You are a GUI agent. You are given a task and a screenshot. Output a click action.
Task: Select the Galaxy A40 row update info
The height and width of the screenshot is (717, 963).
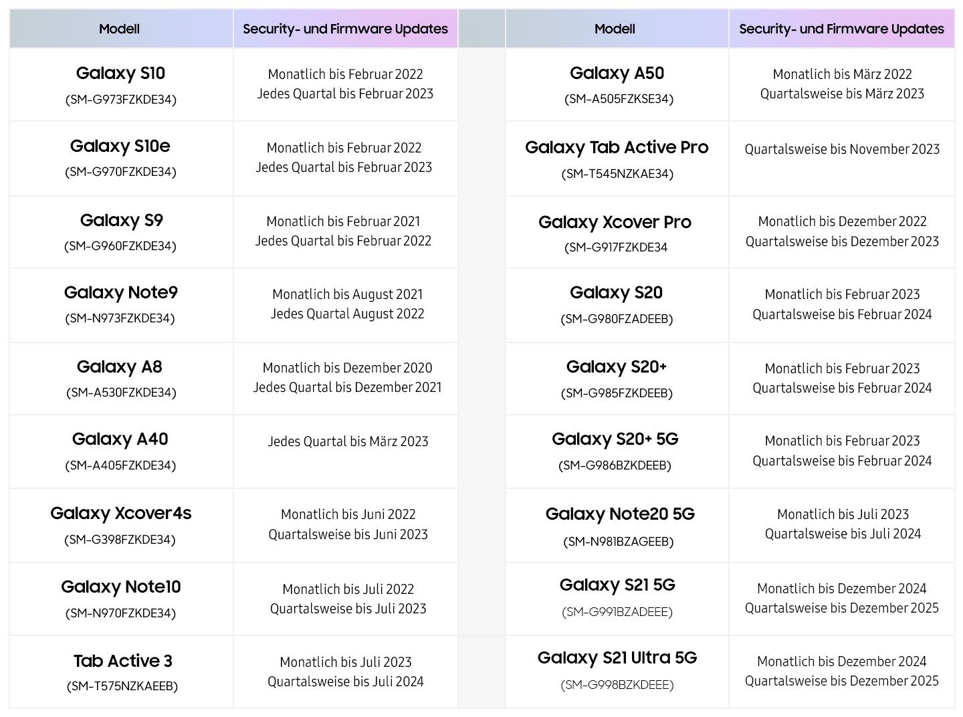(348, 441)
